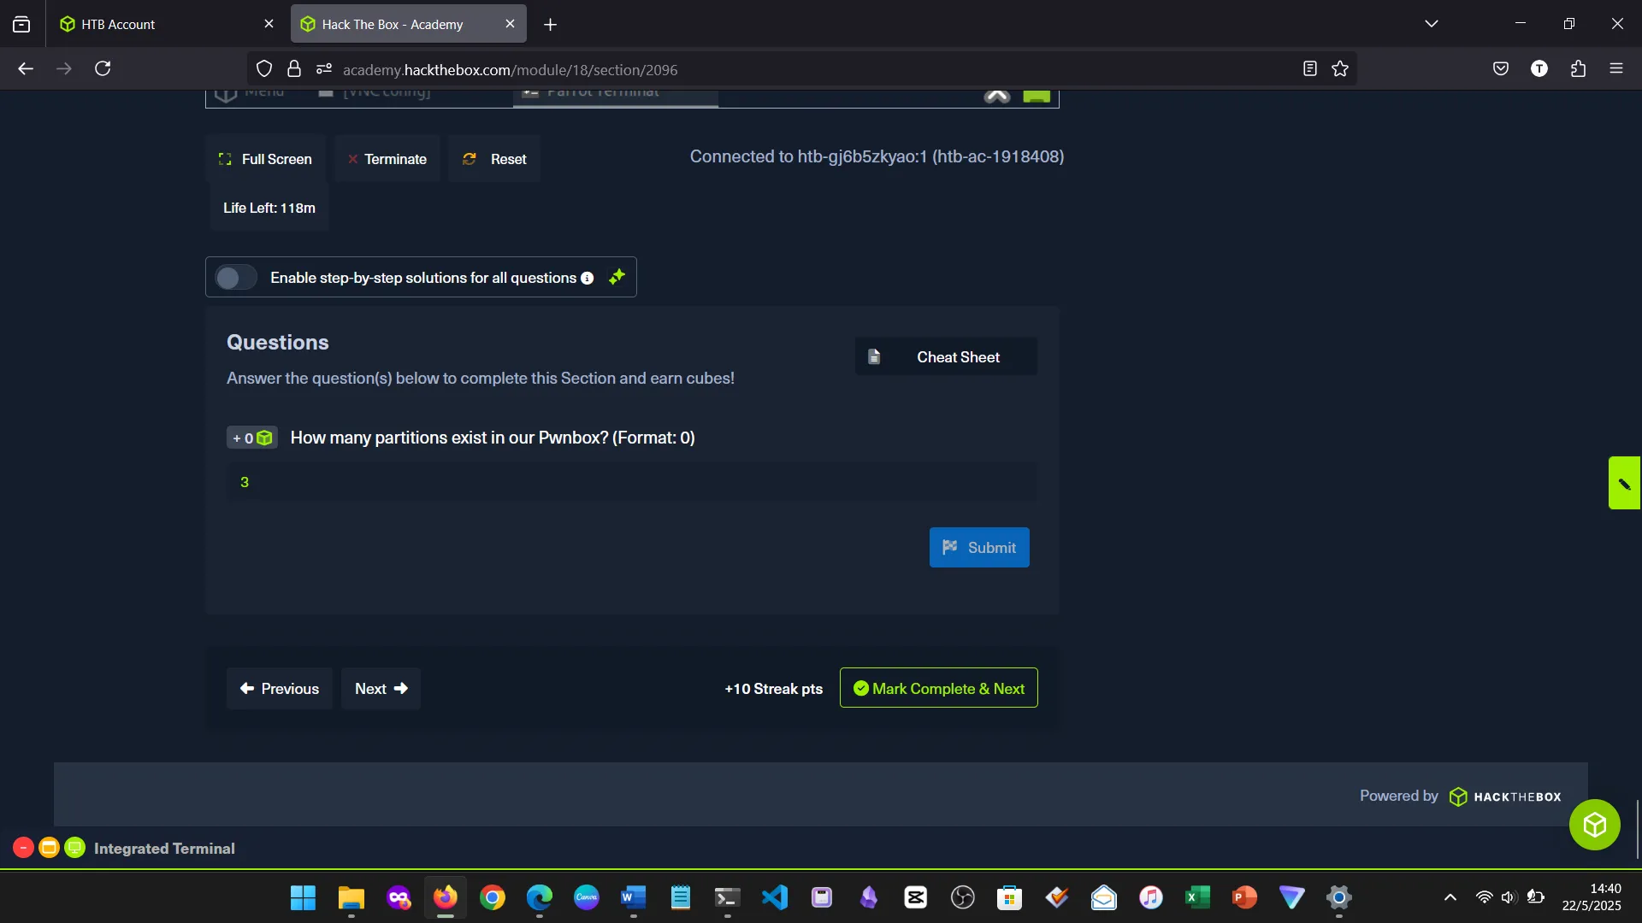Open reader view icon in address bar
1642x923 pixels.
[1309, 69]
